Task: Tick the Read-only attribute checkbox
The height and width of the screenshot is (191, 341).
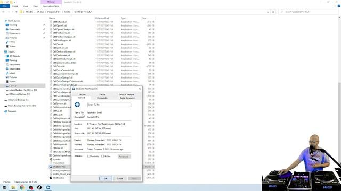Action: point(88,156)
